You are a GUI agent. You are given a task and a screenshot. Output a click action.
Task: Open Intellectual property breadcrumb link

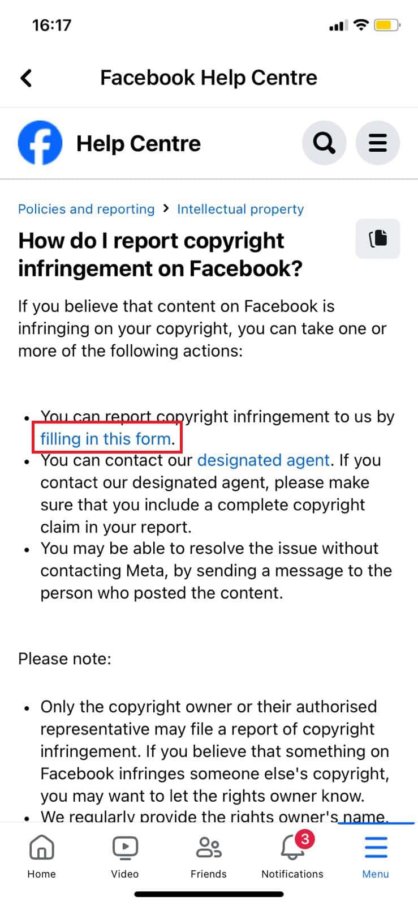[x=240, y=209]
